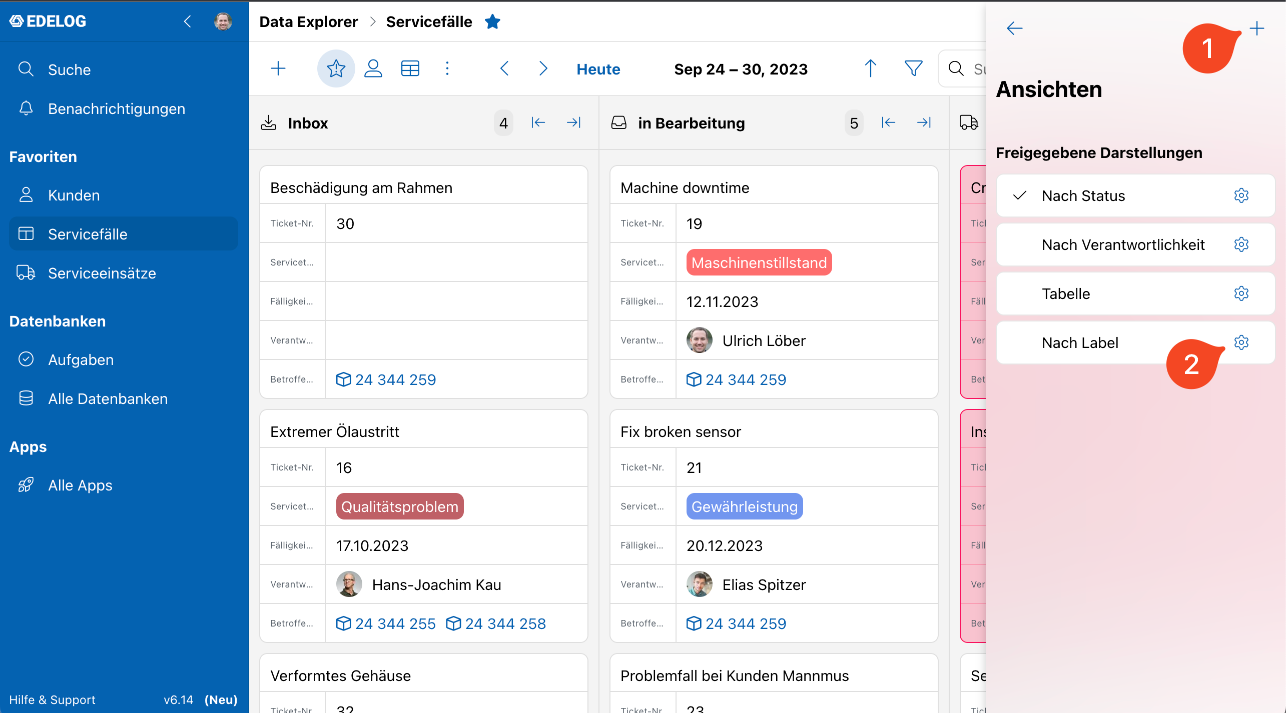The height and width of the screenshot is (713, 1286).
Task: Select the Nach Verantwortlichkeit view
Action: (1135, 244)
